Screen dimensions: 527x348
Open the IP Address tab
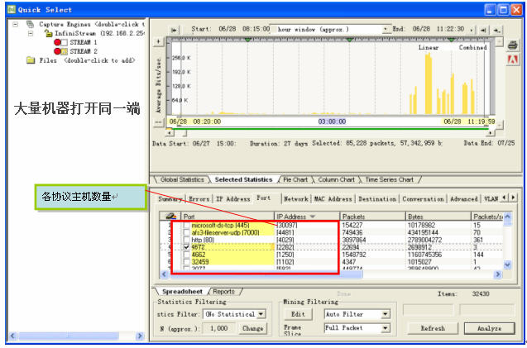(232, 199)
